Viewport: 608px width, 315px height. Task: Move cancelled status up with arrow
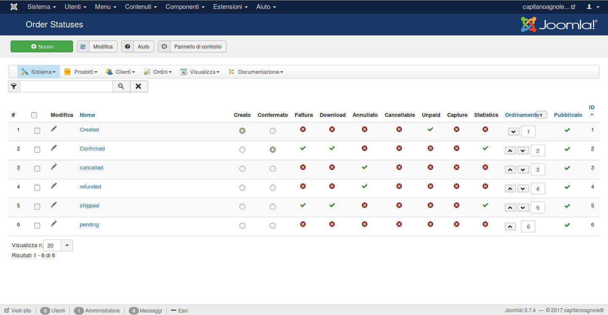(510, 170)
